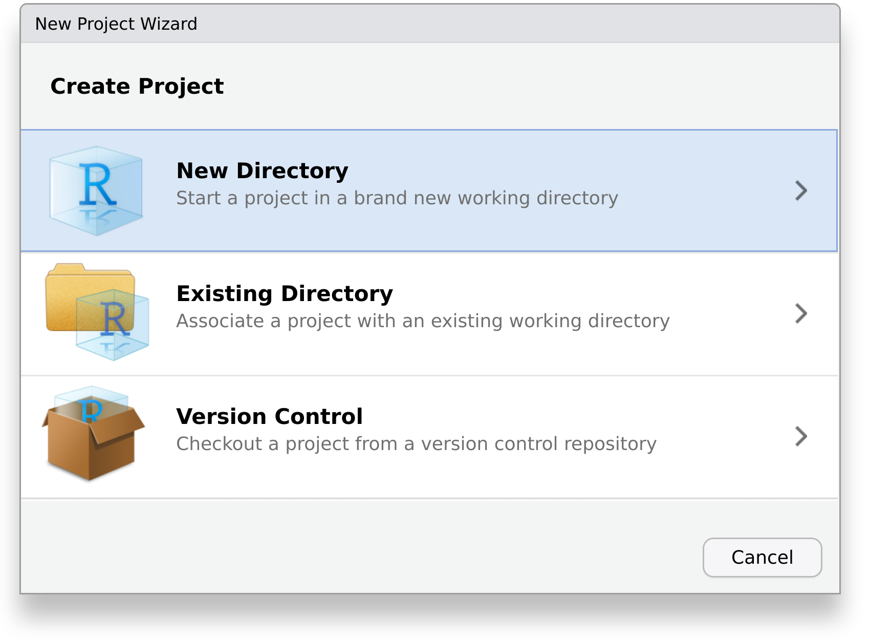Image resolution: width=869 pixels, height=640 pixels.
Task: Expand the Existing Directory chevron arrow
Action: tap(801, 313)
